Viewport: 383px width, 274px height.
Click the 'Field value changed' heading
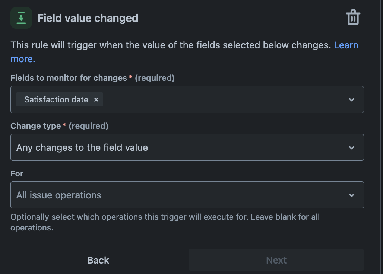pos(88,18)
